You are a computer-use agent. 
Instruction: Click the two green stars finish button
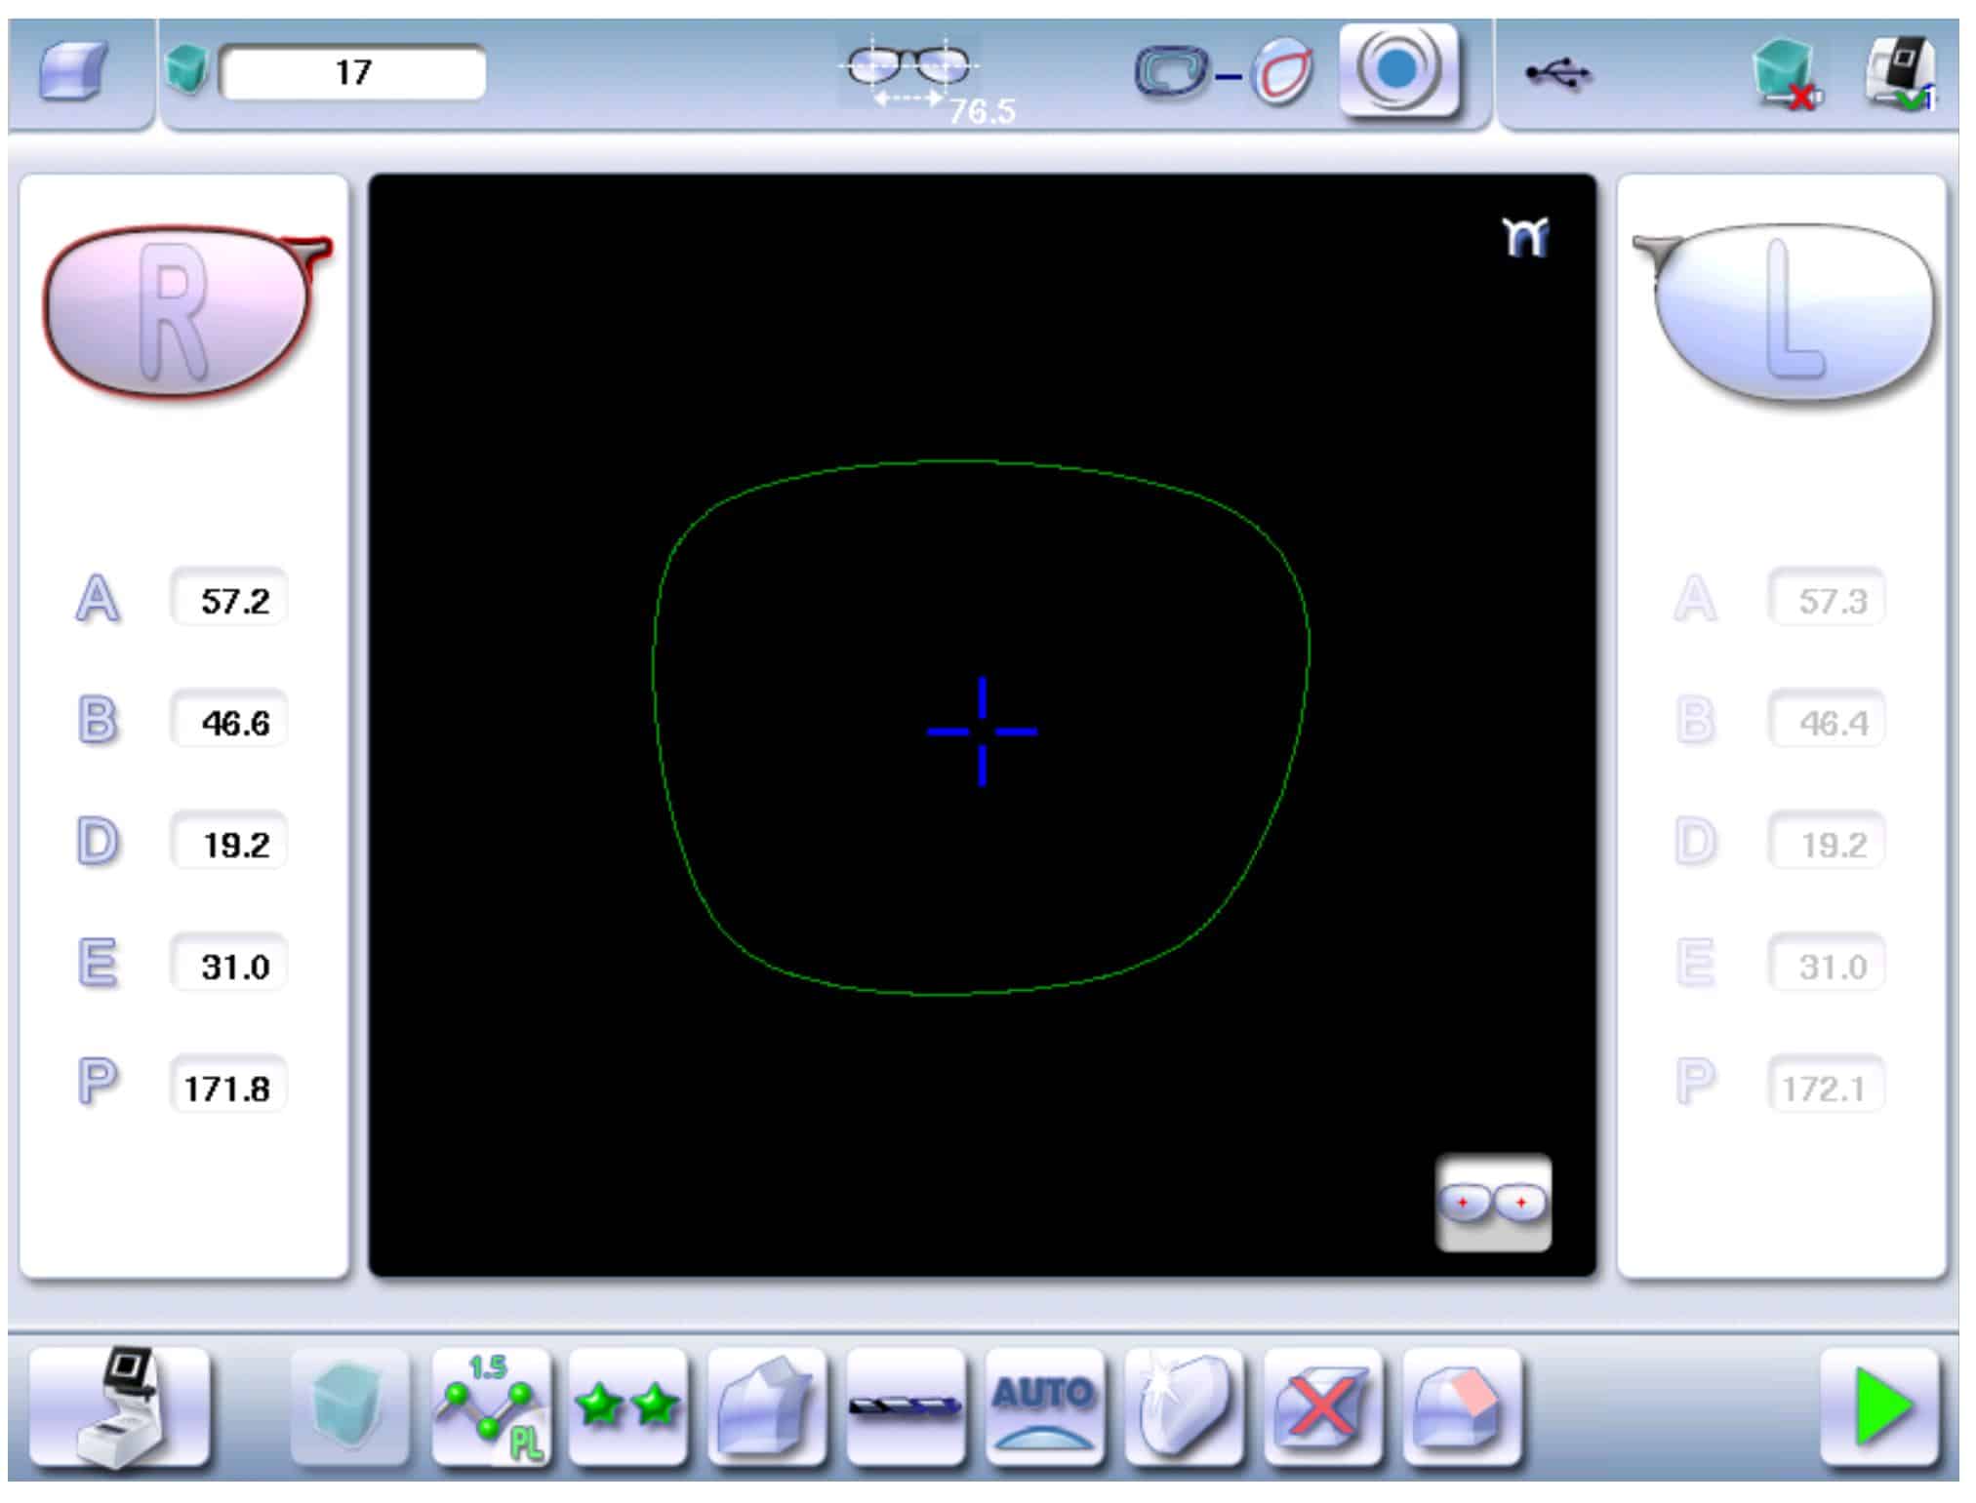[627, 1405]
